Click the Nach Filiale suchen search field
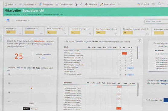 click(x=156, y=21)
